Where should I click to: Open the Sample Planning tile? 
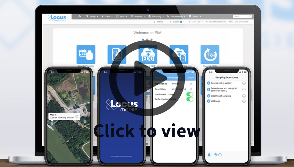pyautogui.click(x=86, y=56)
